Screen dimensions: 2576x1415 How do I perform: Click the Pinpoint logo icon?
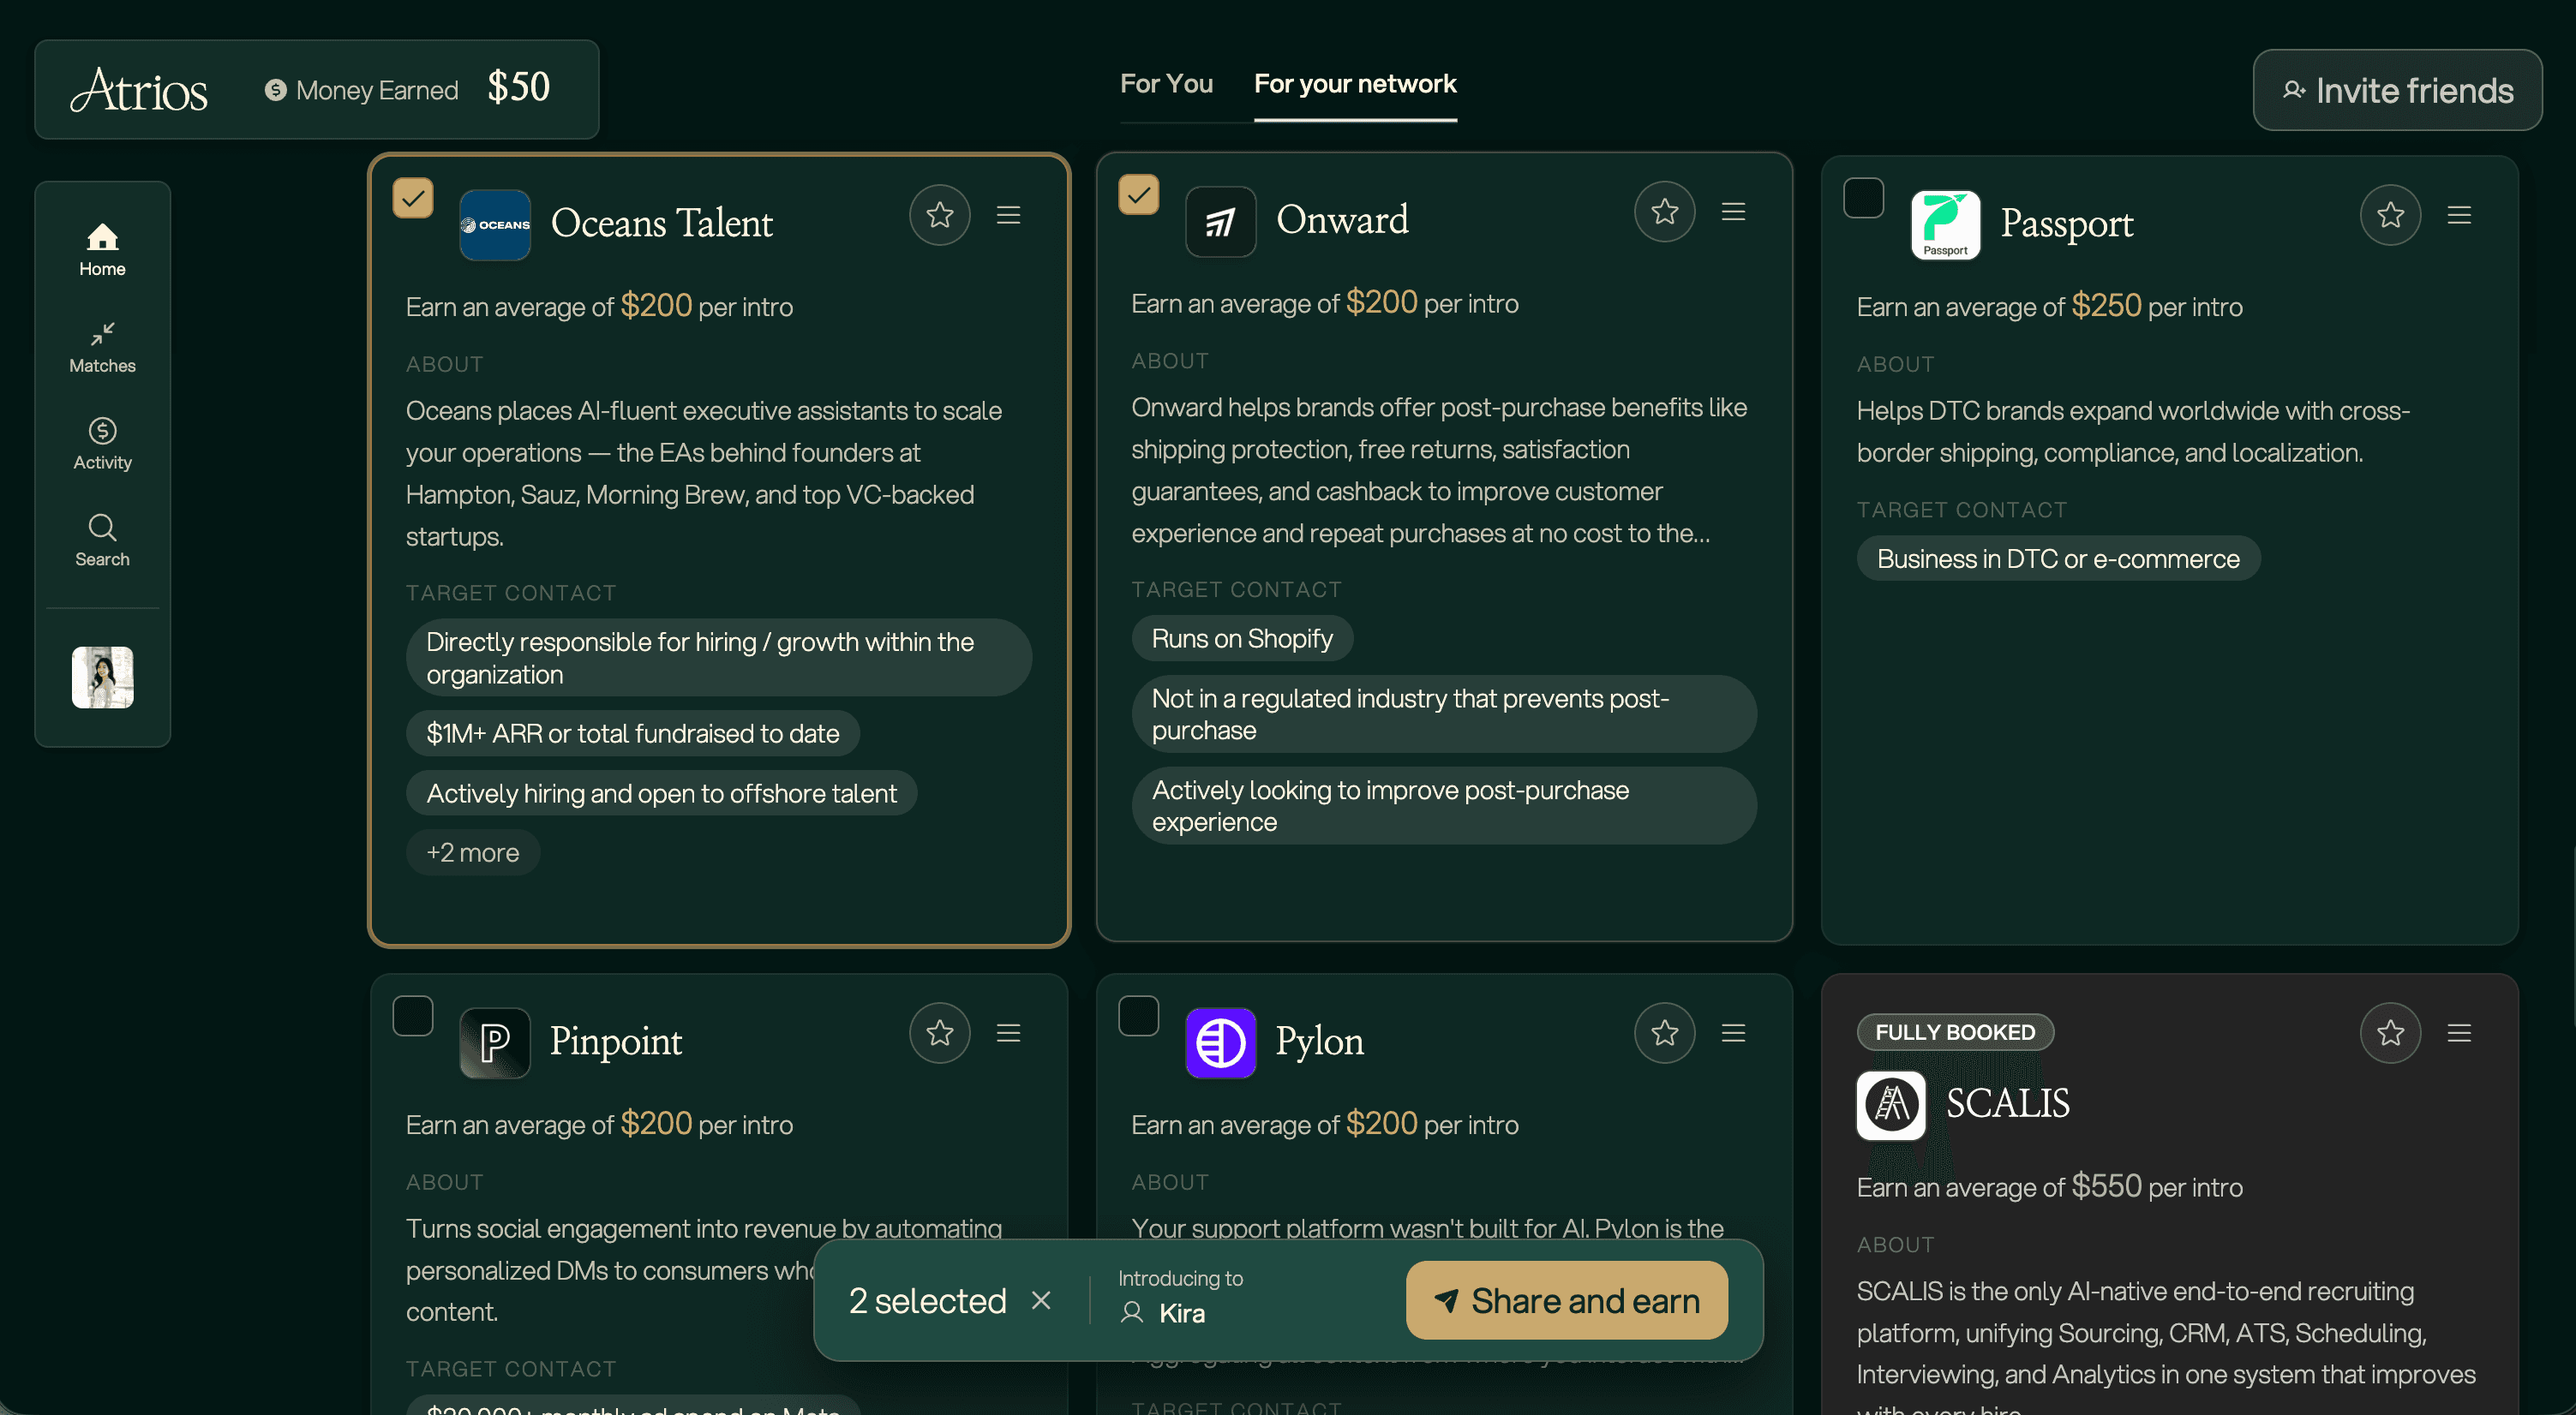coord(494,1042)
